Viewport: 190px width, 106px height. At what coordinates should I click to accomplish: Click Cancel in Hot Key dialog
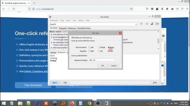114,66
